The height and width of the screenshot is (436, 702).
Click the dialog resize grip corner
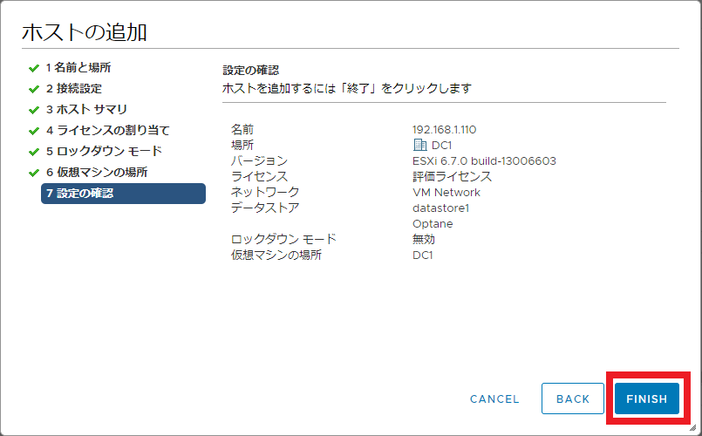click(x=692, y=427)
